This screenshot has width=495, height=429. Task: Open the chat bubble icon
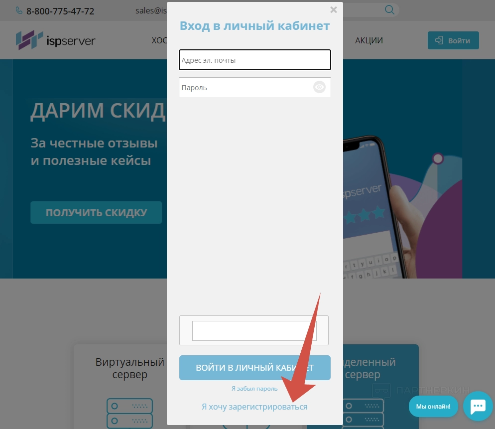point(478,406)
